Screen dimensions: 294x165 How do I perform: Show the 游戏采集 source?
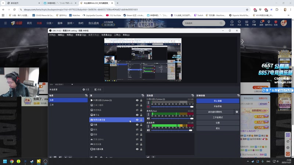137,144
